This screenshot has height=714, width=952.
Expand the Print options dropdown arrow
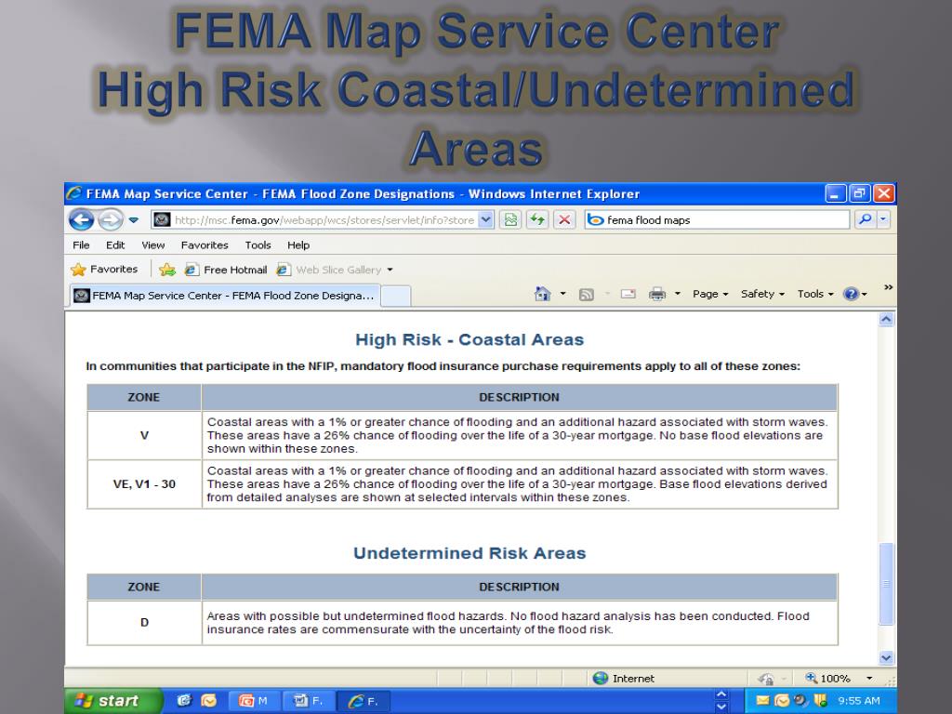(678, 294)
